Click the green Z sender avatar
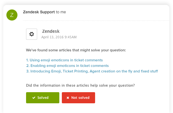Image resolution: width=173 pixels, height=113 pixels. click(x=12, y=15)
